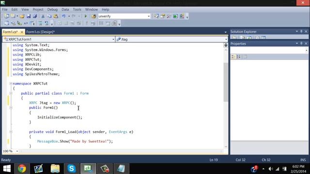
Task: Open Solution Explorer via its toolbar icon
Action: coord(156,16)
